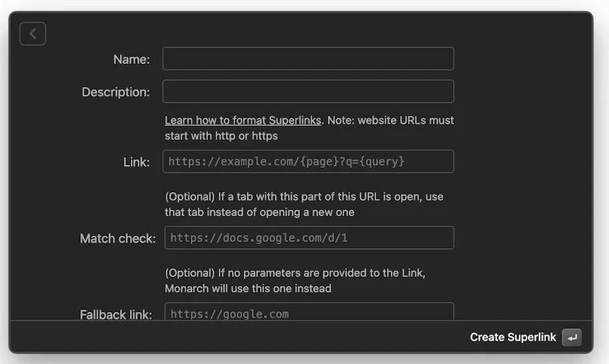609x364 pixels.
Task: Click the empty footer bar area
Action: point(234,337)
